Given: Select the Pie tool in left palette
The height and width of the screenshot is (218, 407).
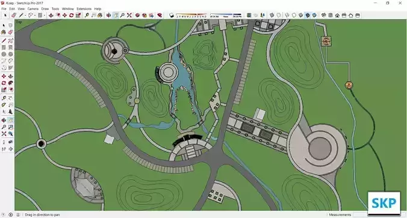Looking at the screenshot, I should [x=10, y=68].
